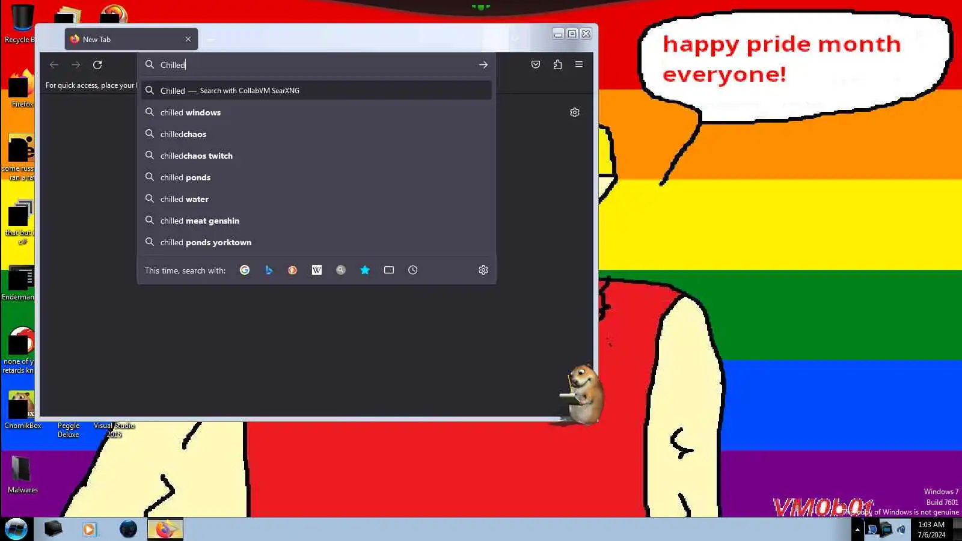The width and height of the screenshot is (962, 541).
Task: Select the Peggle Deluxe desktop shortcut
Action: [69, 429]
